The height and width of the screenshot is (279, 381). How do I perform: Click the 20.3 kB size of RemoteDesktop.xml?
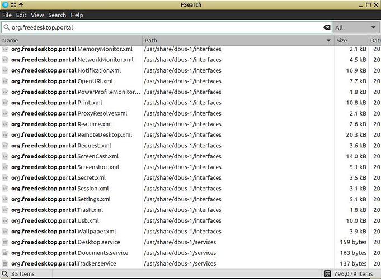tap(356, 135)
